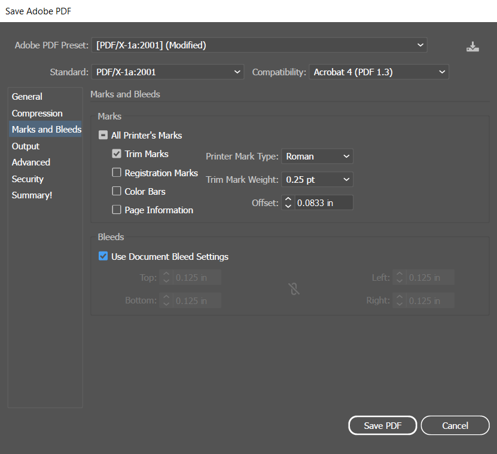Open the Standard dropdown

click(x=167, y=72)
